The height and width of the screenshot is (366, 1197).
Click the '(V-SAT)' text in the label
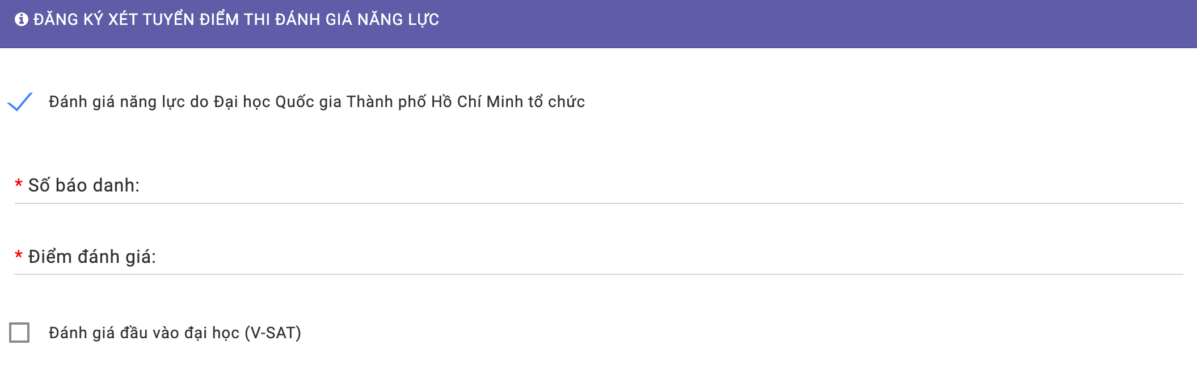273,333
